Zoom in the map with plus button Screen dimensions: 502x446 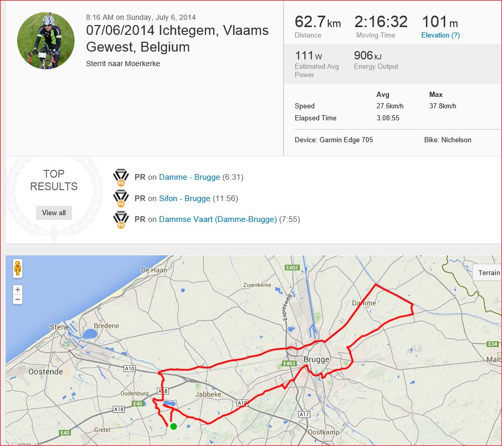click(18, 290)
